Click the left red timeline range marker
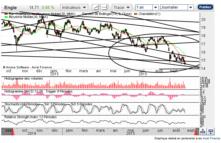221x143 pixels. 13,132
